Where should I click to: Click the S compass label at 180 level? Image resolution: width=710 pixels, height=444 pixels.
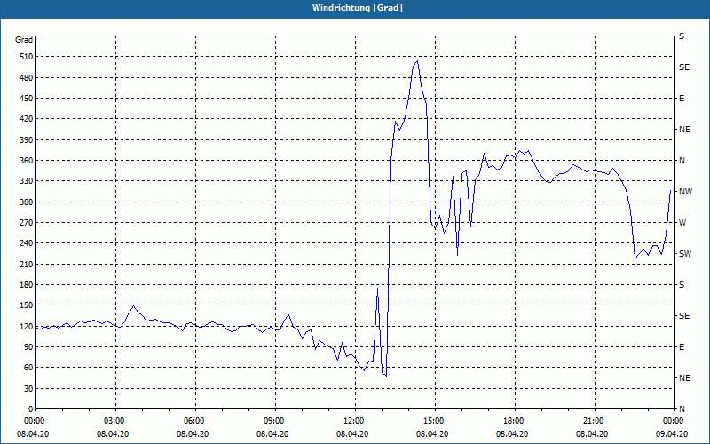682,285
